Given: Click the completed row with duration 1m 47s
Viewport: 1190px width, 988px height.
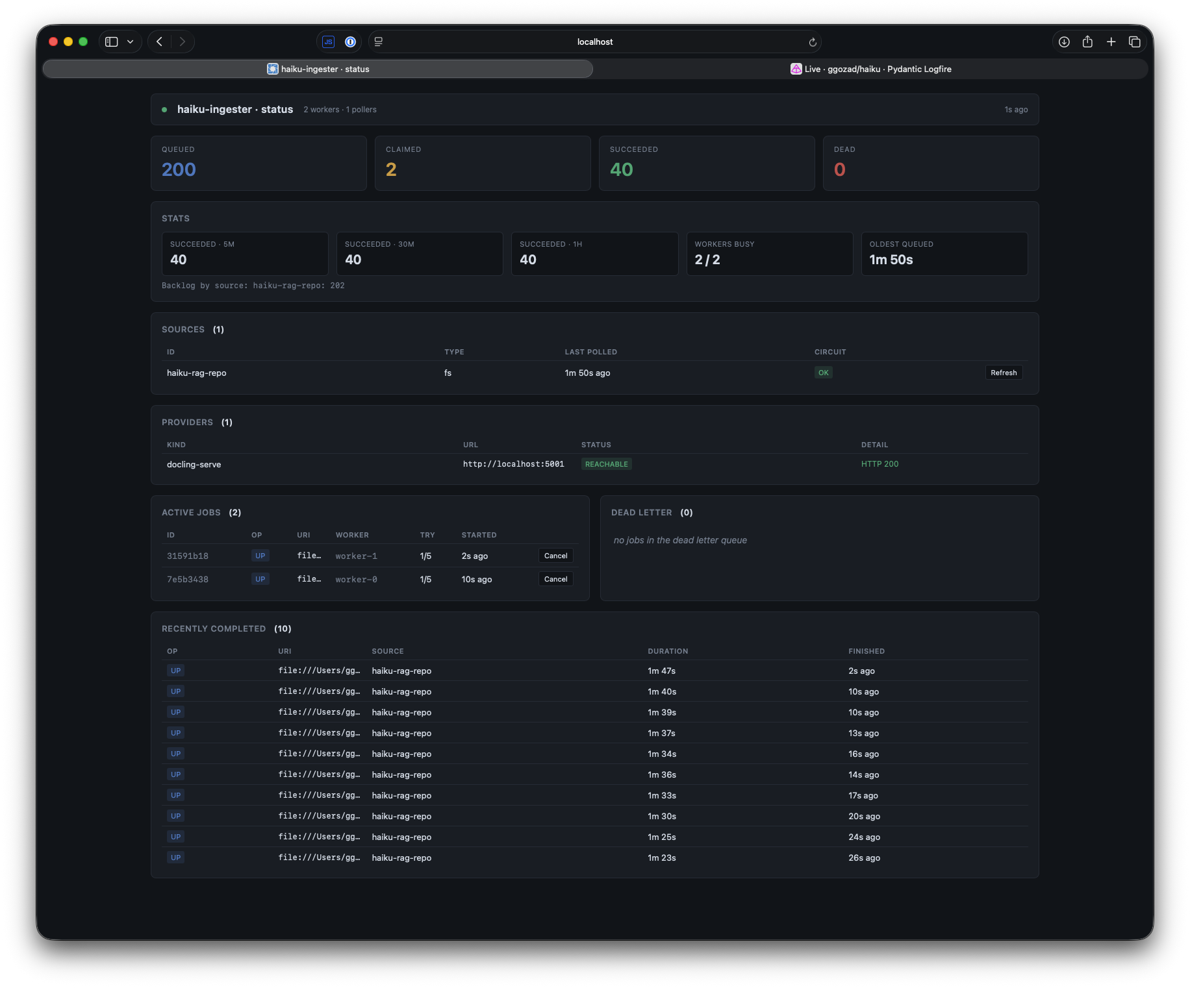Looking at the screenshot, I should tap(594, 671).
